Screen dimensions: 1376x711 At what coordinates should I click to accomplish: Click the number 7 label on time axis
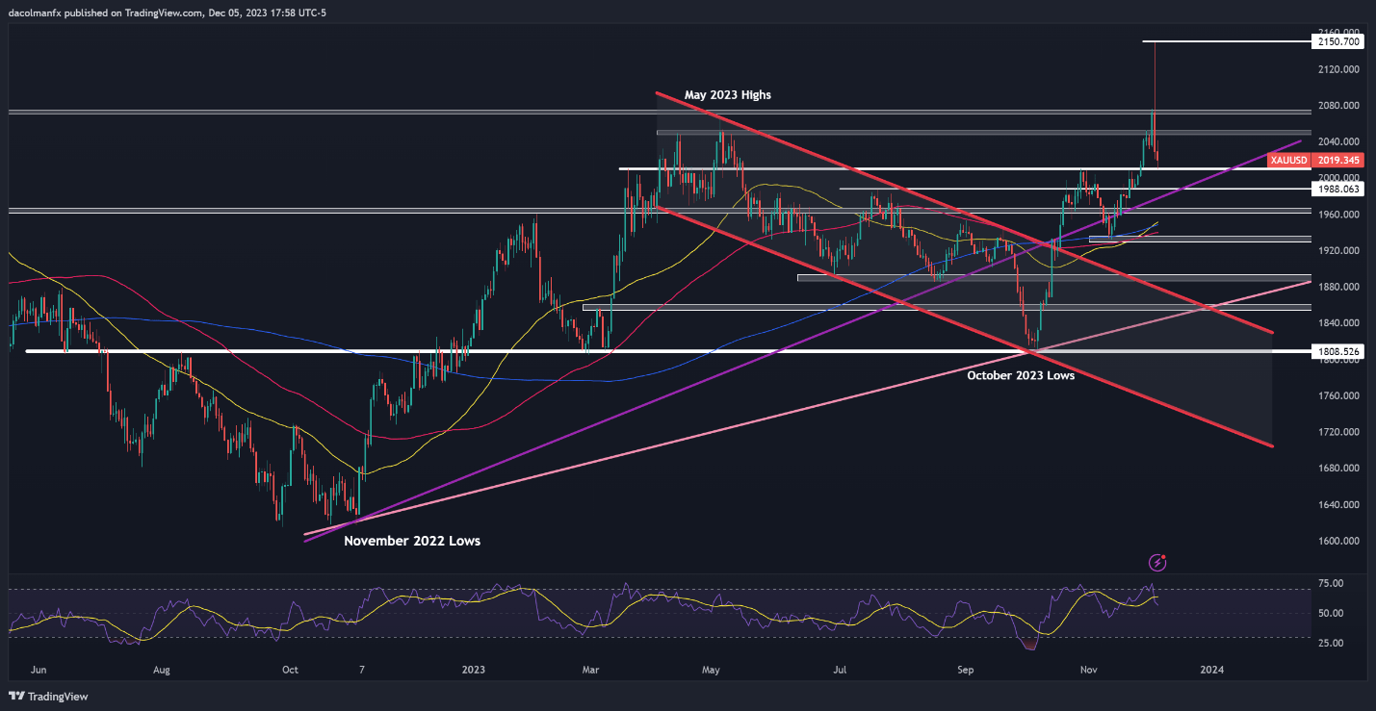click(362, 669)
